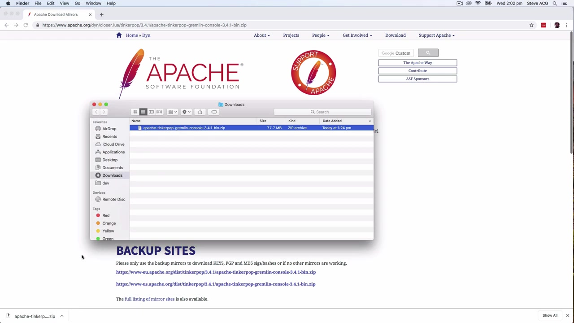Click the Wi-Fi status icon

coord(478,3)
